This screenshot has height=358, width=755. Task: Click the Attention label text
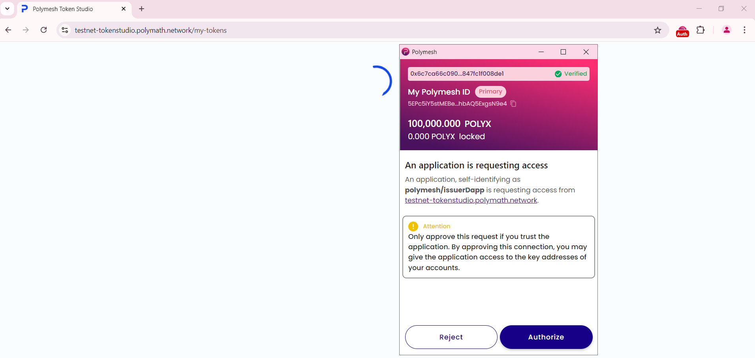point(436,226)
